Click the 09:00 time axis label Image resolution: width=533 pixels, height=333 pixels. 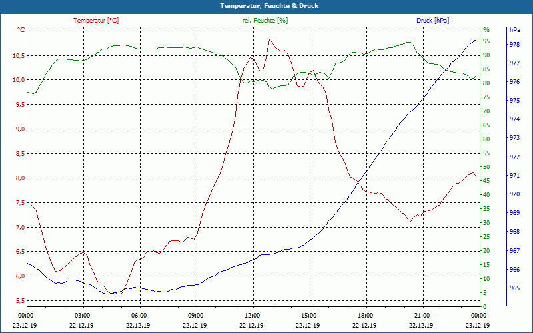pos(195,315)
